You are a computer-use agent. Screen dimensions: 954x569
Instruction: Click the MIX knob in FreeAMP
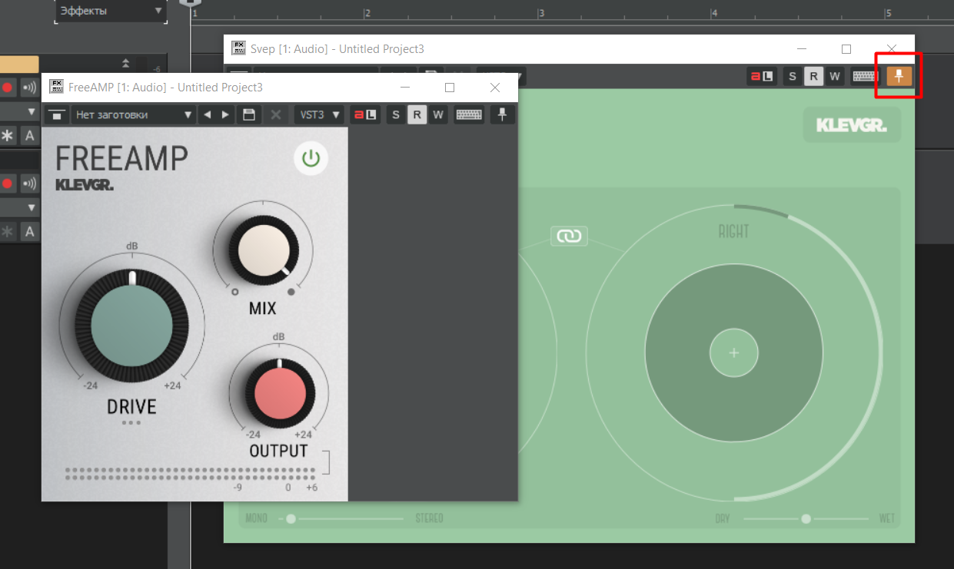click(x=264, y=250)
